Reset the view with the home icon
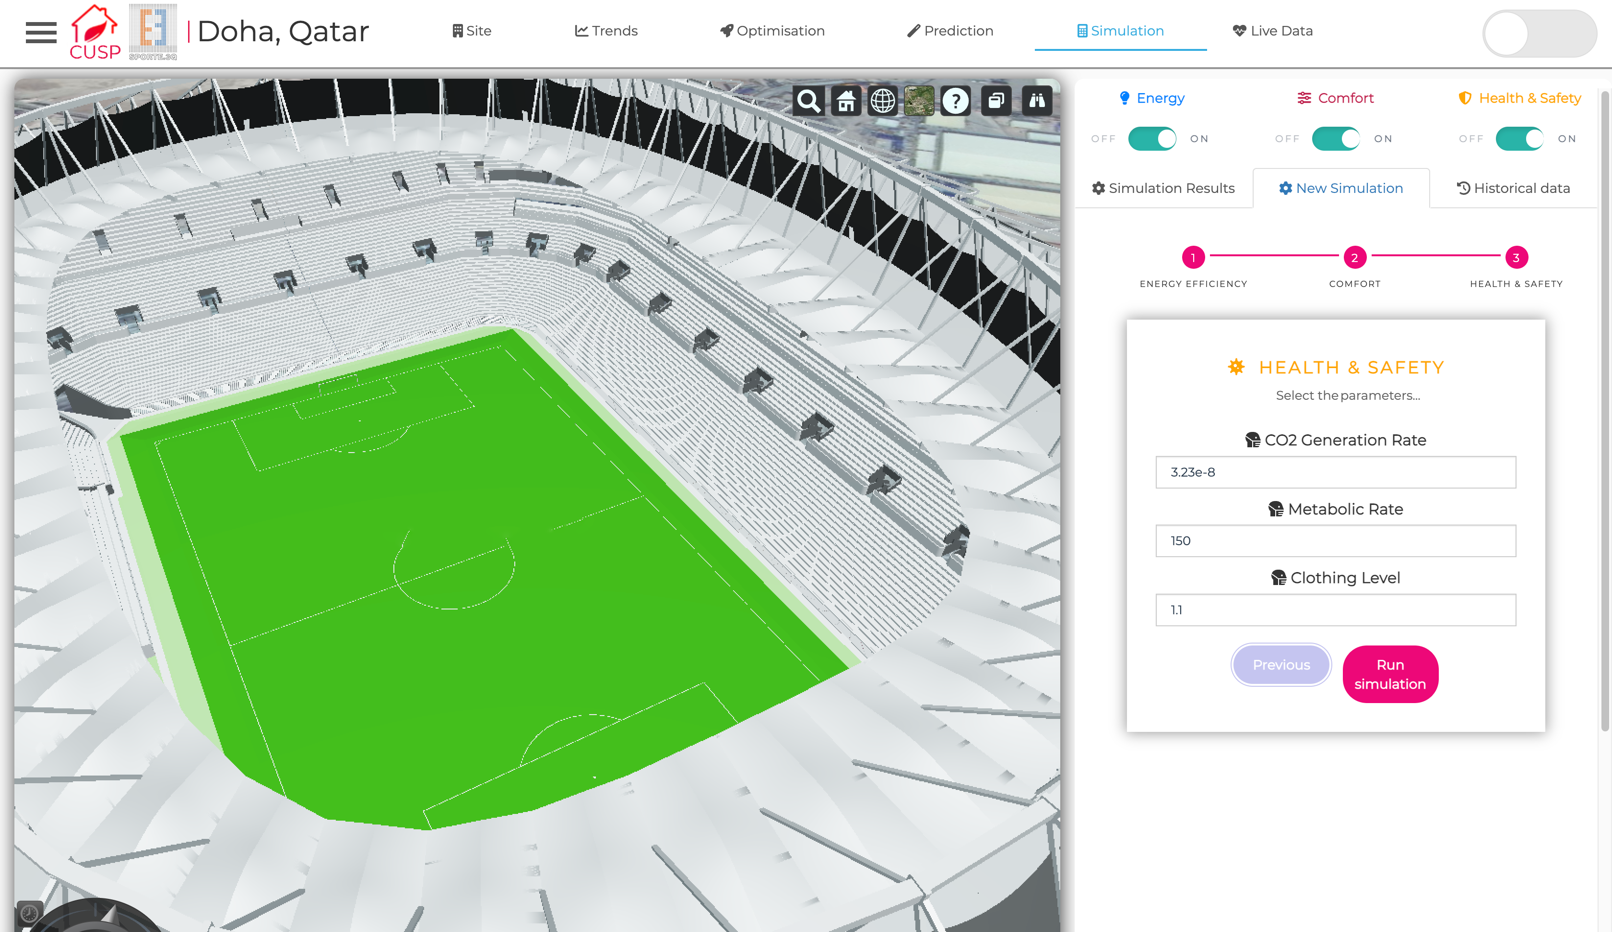The width and height of the screenshot is (1612, 932). point(846,100)
